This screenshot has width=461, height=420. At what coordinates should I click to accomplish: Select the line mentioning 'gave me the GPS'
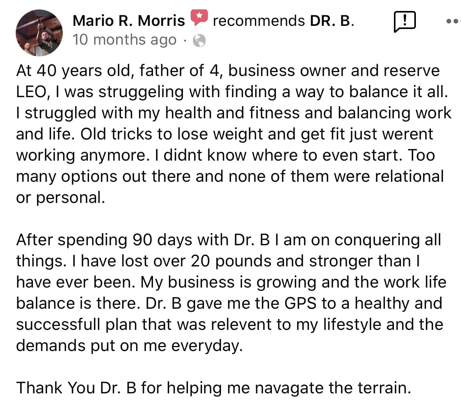click(230, 304)
